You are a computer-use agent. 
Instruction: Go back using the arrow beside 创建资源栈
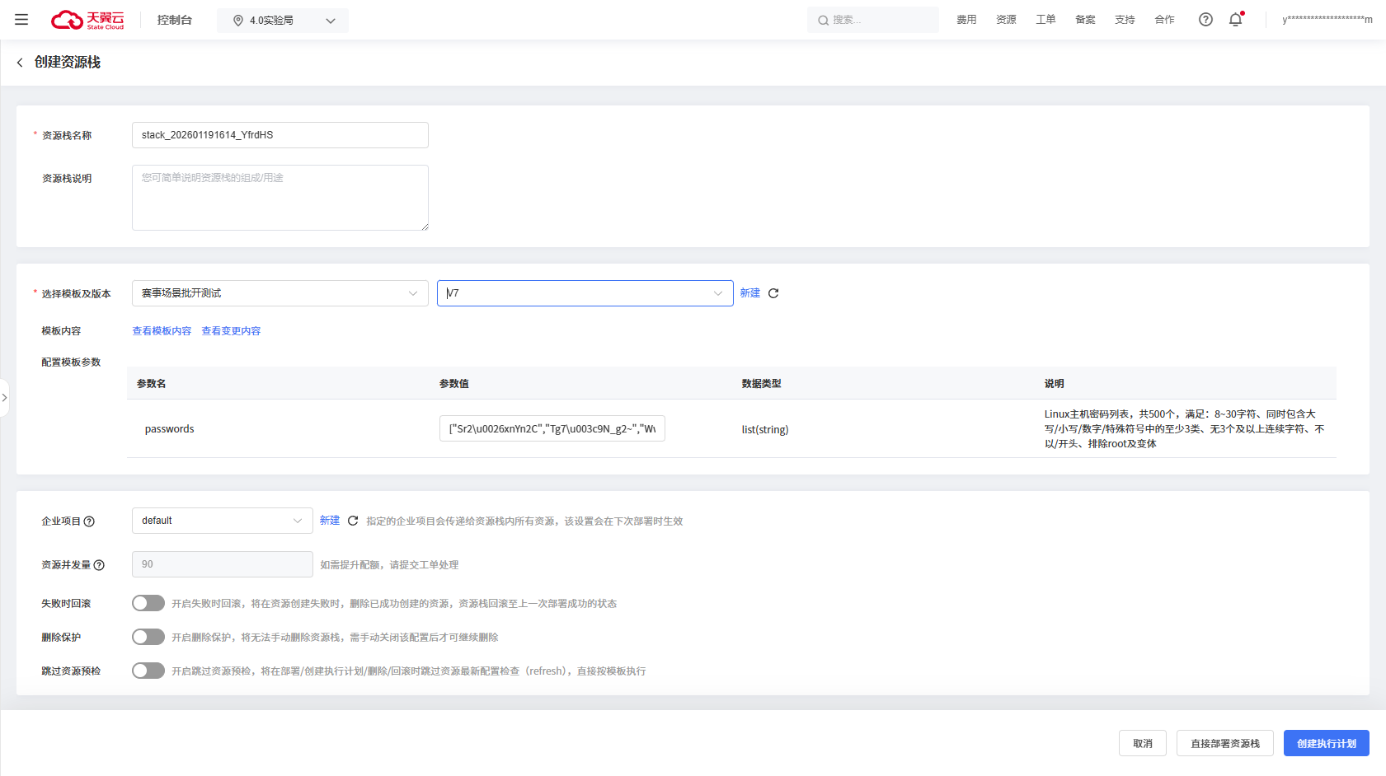click(x=20, y=63)
